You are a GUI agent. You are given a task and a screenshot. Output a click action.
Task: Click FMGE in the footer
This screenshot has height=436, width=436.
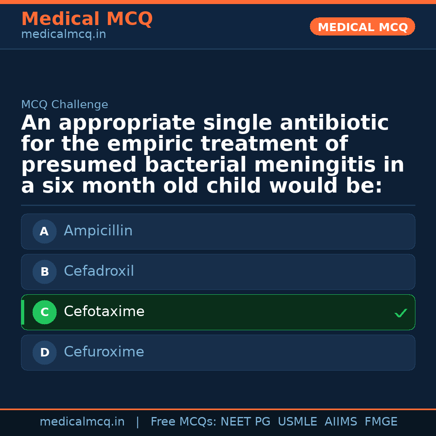click(x=381, y=422)
